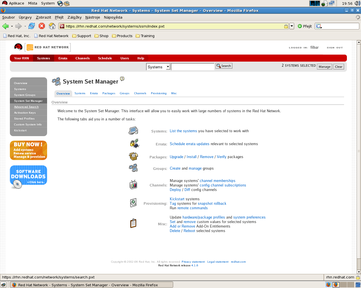Click the Misc row clipboard icon
This screenshot has height=288, width=361.
133,223
